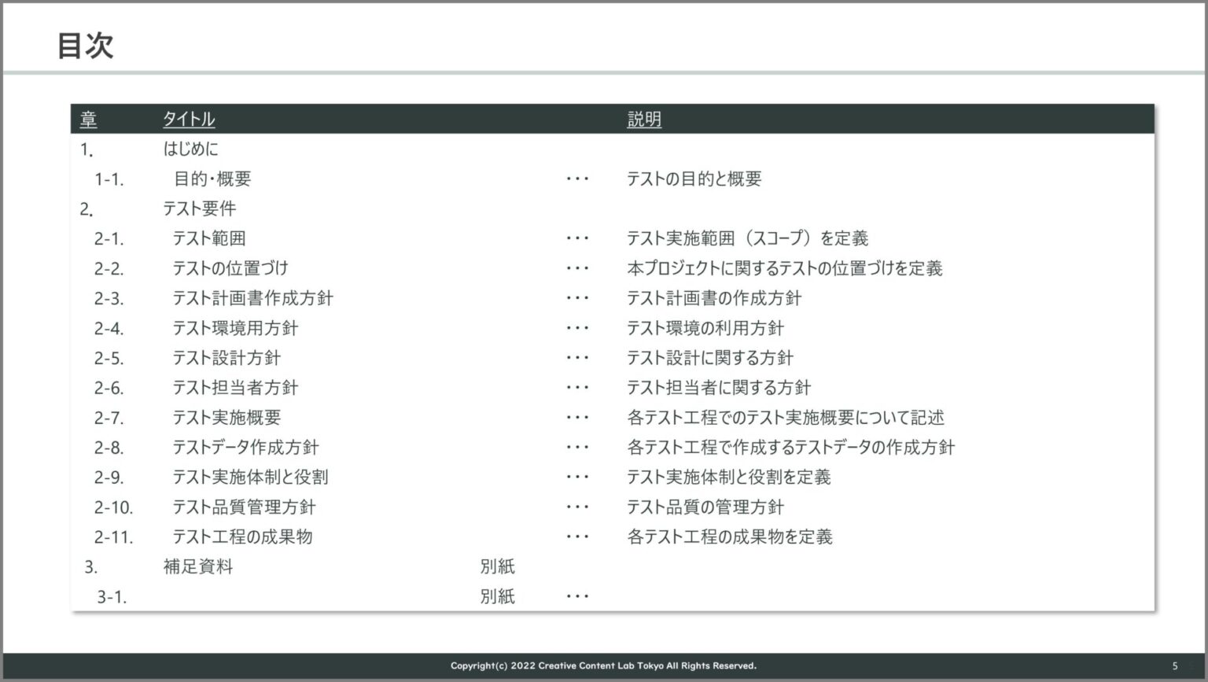This screenshot has height=682, width=1208.
Task: Select the 補足資料 chapter title
Action: click(x=198, y=567)
